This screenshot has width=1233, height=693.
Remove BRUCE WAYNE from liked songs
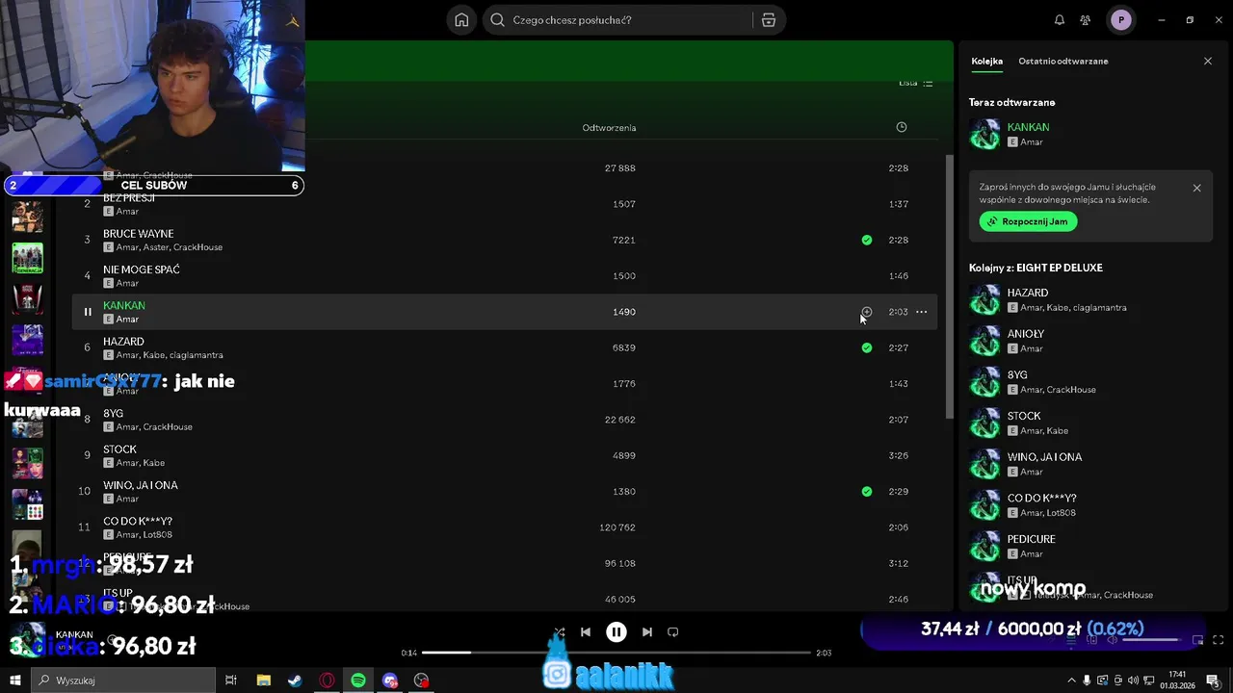pos(867,240)
